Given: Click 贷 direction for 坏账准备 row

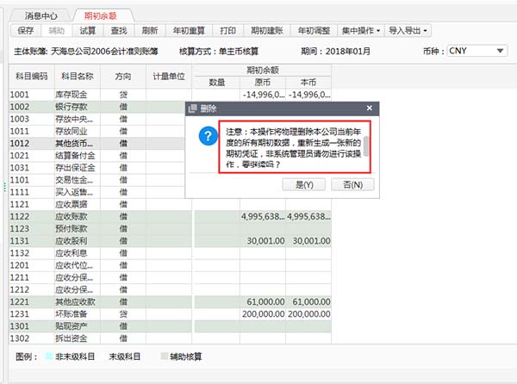Looking at the screenshot, I should click(x=123, y=314).
